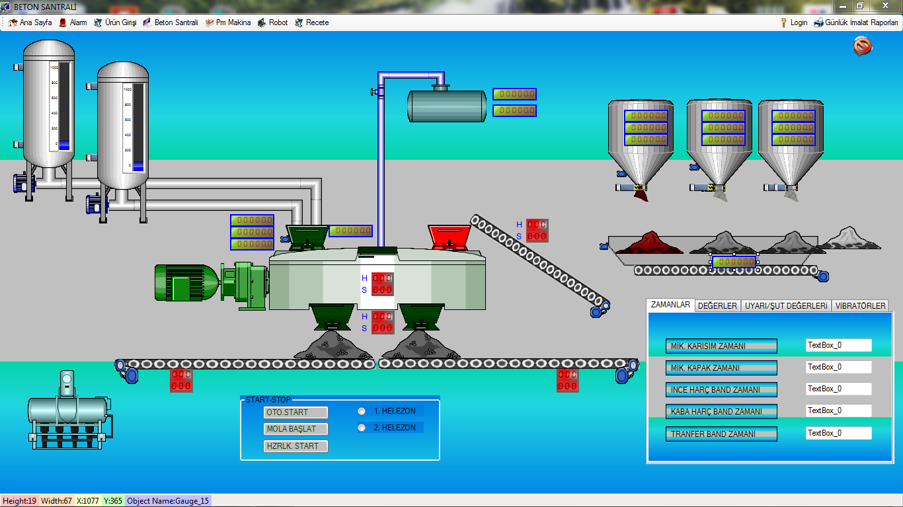Click the Height:19 status bar entry
Image resolution: width=903 pixels, height=507 pixels.
[x=19, y=501]
